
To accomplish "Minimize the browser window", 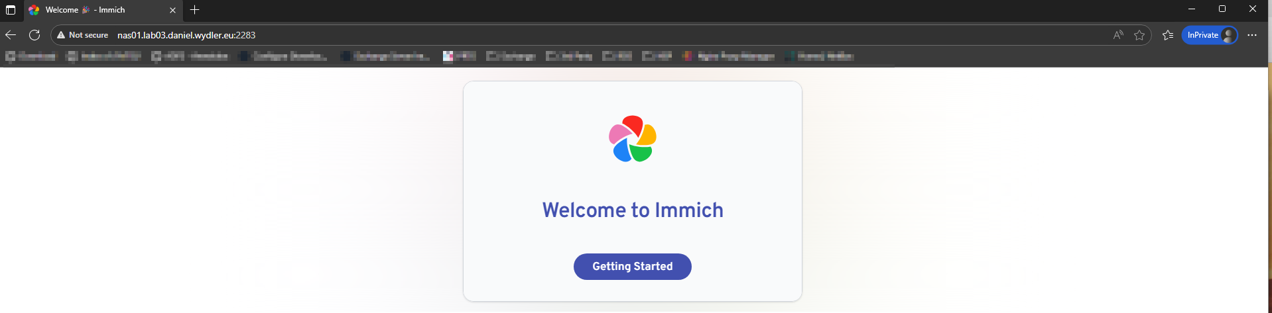I will click(x=1192, y=9).
